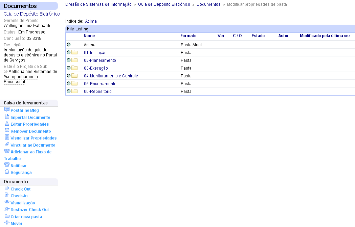Open Guia de Depósito Eletrônico sidebar project link

32,14
